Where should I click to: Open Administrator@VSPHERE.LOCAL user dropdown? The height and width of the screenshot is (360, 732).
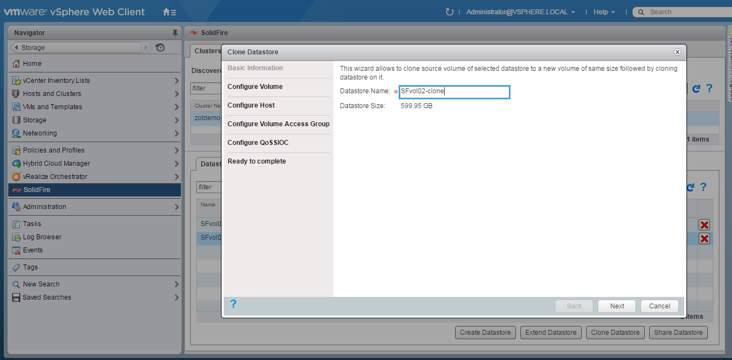[520, 12]
